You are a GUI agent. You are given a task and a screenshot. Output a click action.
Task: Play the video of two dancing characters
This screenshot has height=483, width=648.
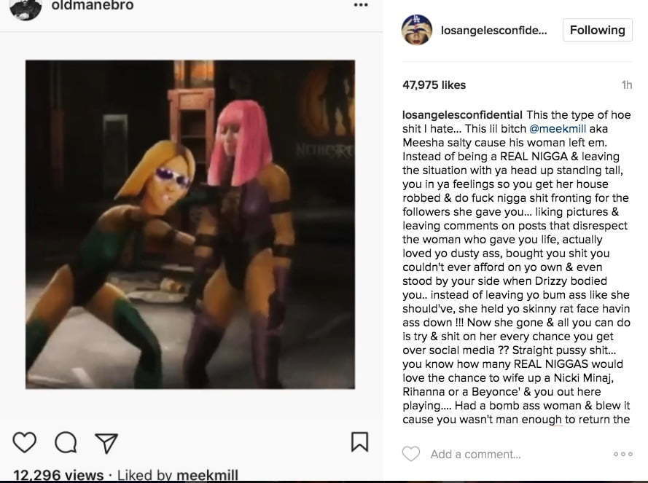(x=190, y=224)
